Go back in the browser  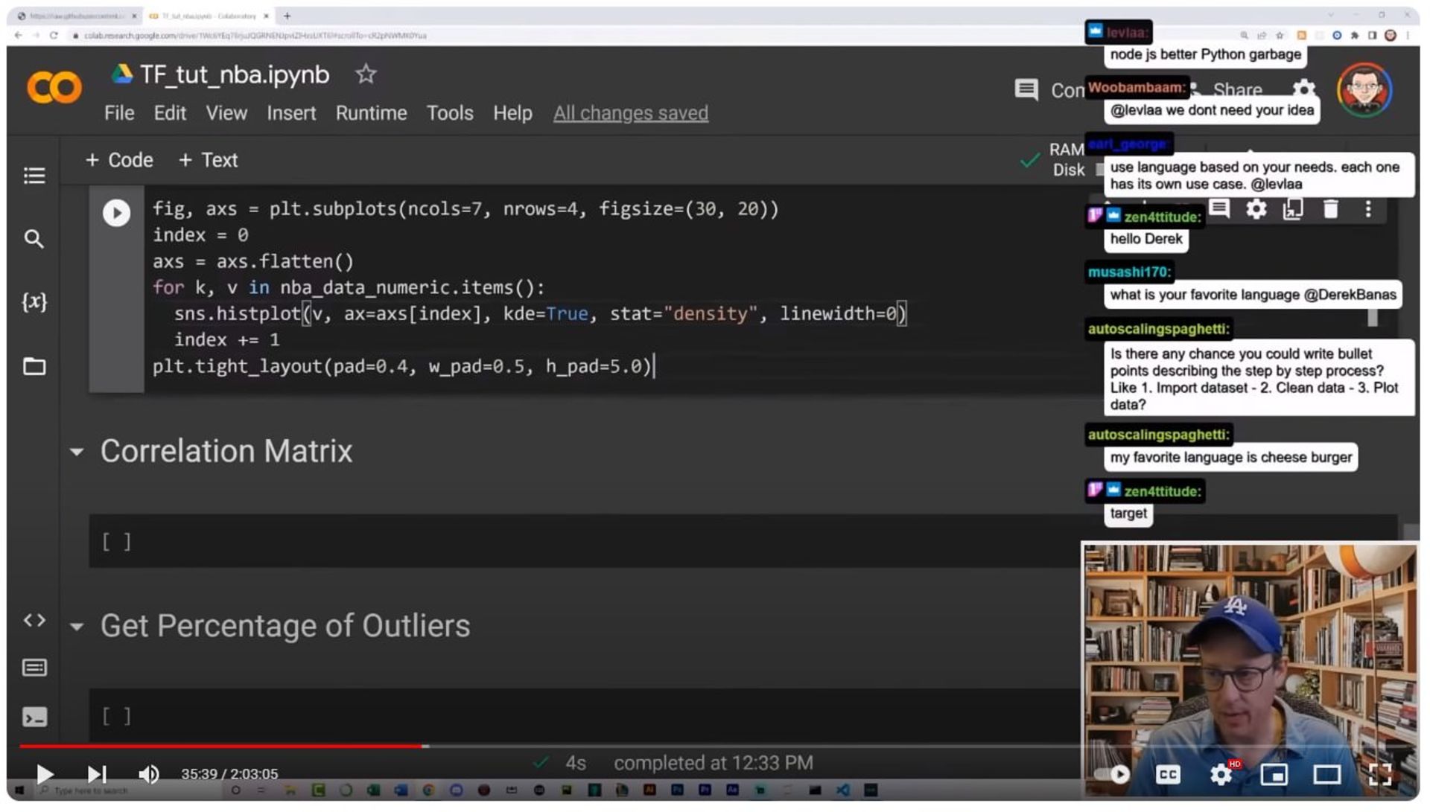coord(18,35)
